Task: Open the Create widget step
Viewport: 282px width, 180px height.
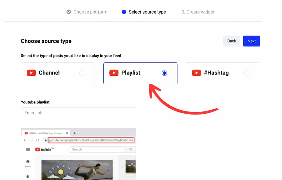Action: point(198,12)
